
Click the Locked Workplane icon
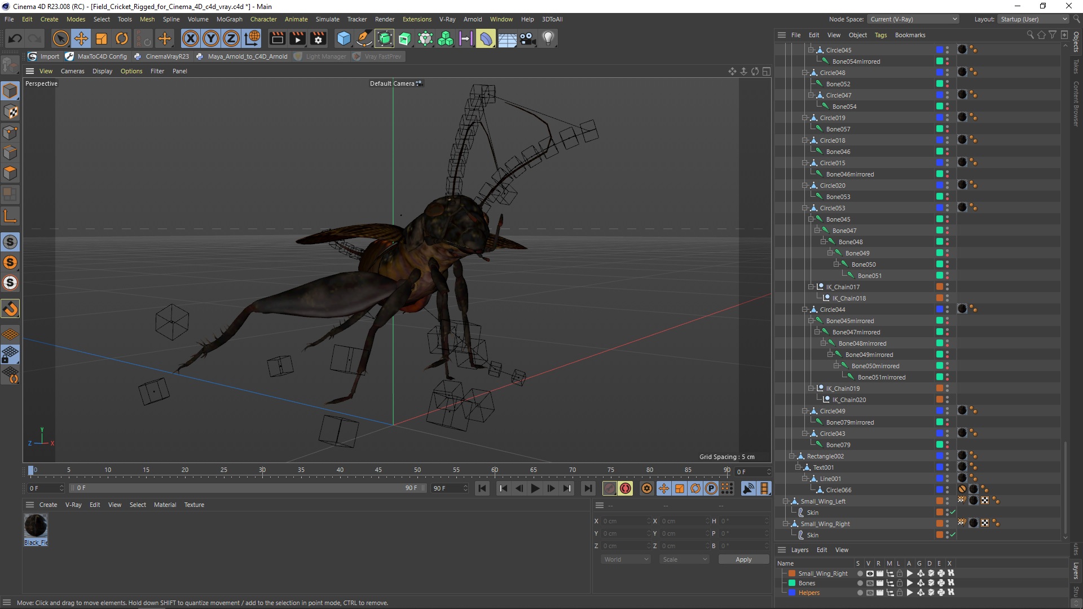click(x=10, y=355)
